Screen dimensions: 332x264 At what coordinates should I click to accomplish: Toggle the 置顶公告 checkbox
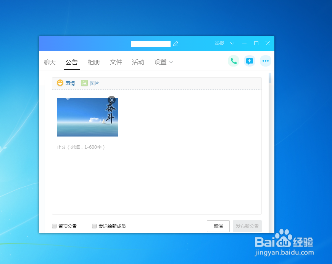[x=54, y=226]
